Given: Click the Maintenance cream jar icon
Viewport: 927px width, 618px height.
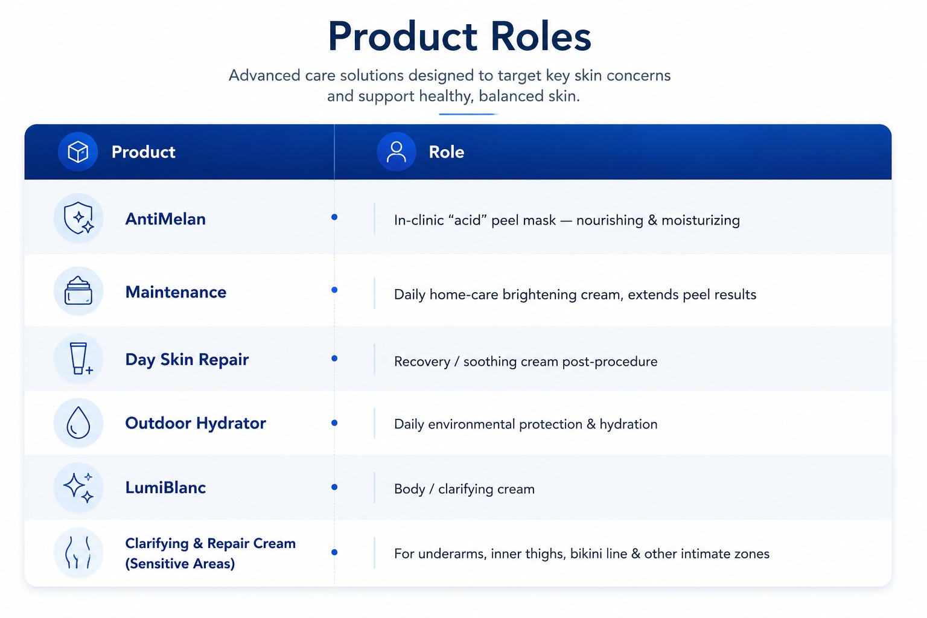Looking at the screenshot, I should 78,291.
